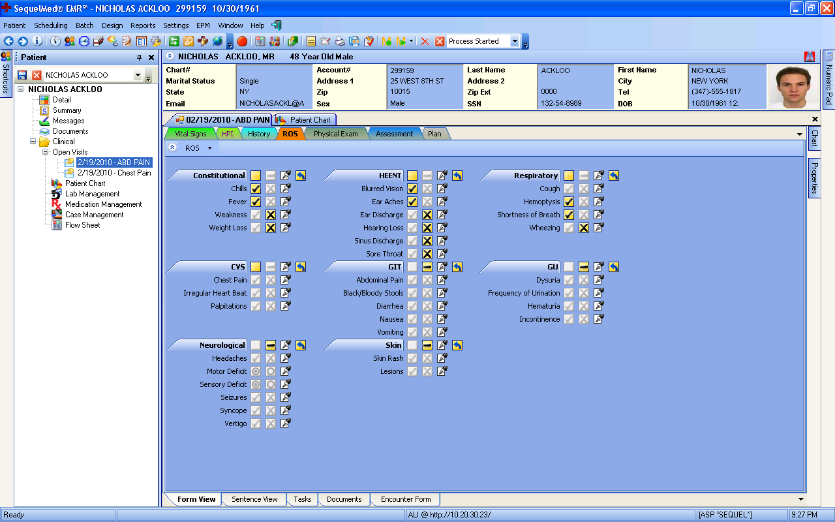
Task: Click the BI report toolbar icon
Action: (x=142, y=41)
